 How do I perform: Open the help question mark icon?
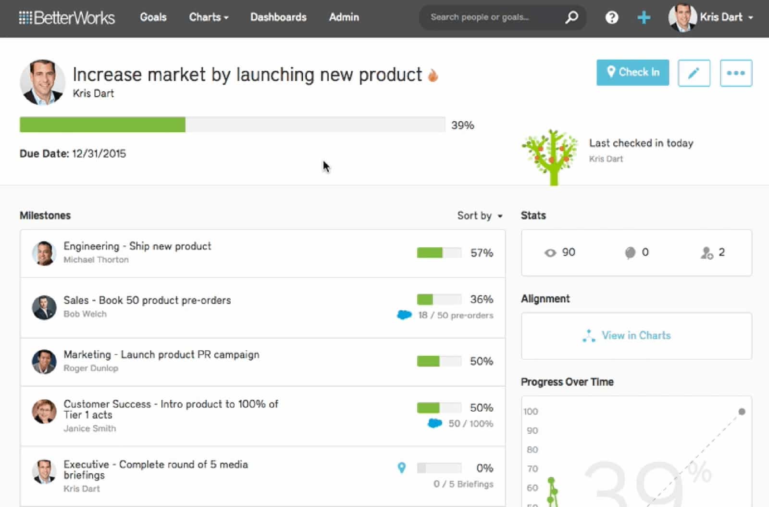(611, 18)
